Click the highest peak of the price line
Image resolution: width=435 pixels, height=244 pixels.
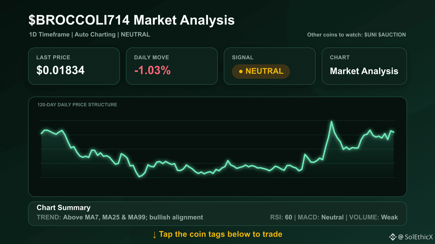click(x=331, y=122)
